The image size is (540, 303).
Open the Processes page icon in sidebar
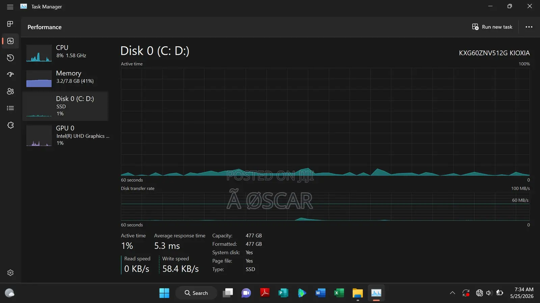point(10,24)
